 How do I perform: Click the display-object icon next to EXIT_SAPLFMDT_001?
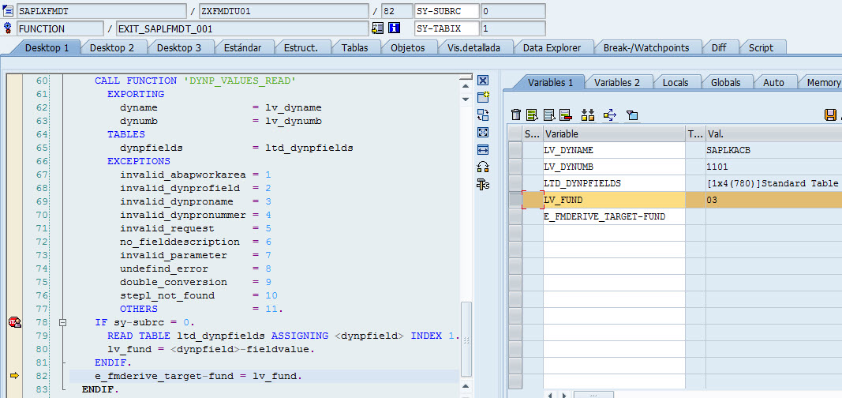[377, 28]
